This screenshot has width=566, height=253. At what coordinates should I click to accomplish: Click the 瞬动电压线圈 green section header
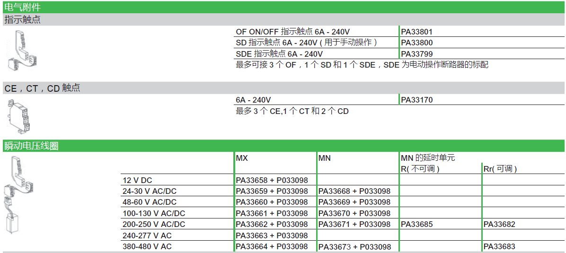(x=31, y=146)
